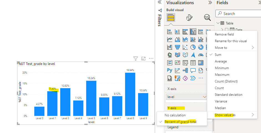
Task: Select the Power Apps visual
Action: pyautogui.click(x=185, y=78)
